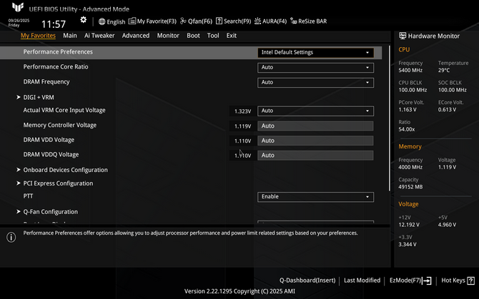Toggle ReSize BAR setting
The height and width of the screenshot is (299, 479).
(x=309, y=21)
